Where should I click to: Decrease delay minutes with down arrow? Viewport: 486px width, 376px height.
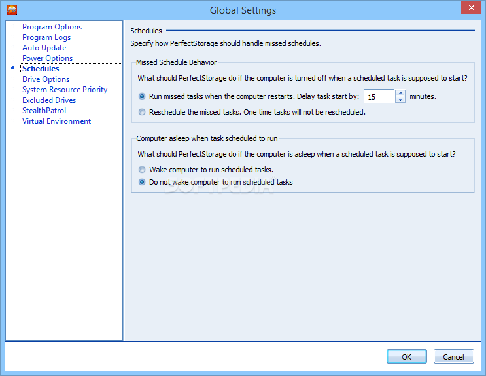coord(400,100)
